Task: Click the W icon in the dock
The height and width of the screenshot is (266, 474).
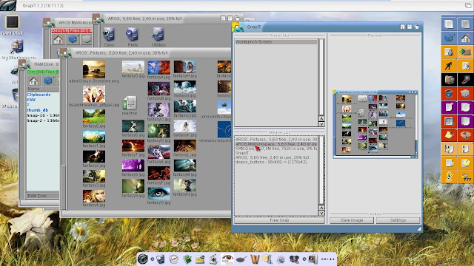Action: tap(255, 259)
